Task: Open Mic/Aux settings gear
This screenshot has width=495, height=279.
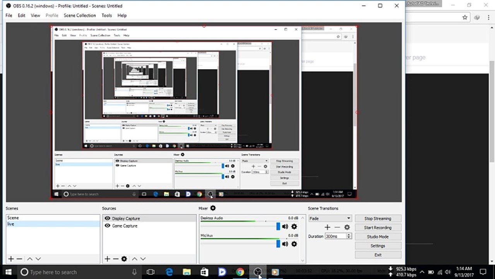Action: (x=294, y=244)
